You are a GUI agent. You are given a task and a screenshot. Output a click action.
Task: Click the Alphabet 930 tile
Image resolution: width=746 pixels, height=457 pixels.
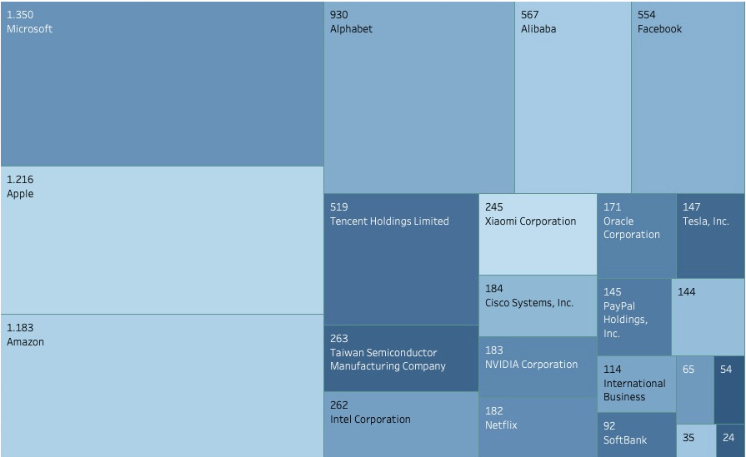tap(419, 97)
